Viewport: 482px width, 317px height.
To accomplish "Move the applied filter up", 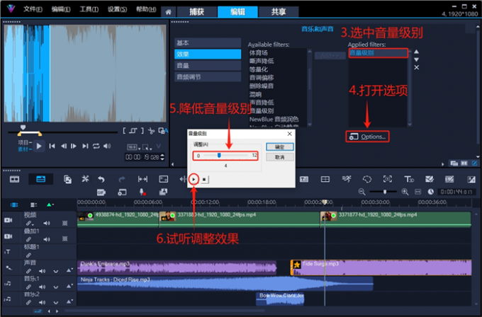I will tap(416, 52).
